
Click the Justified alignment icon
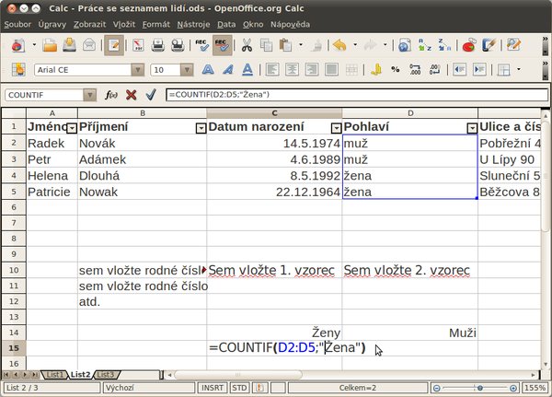tap(331, 69)
